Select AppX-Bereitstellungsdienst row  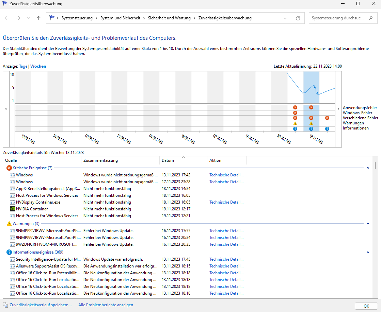pyautogui.click(x=188, y=189)
